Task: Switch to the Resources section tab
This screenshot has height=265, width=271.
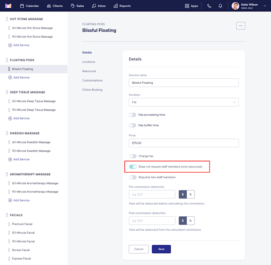Action: coord(89,71)
